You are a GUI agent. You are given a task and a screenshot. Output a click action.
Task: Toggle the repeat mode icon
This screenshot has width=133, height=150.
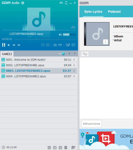point(43,45)
